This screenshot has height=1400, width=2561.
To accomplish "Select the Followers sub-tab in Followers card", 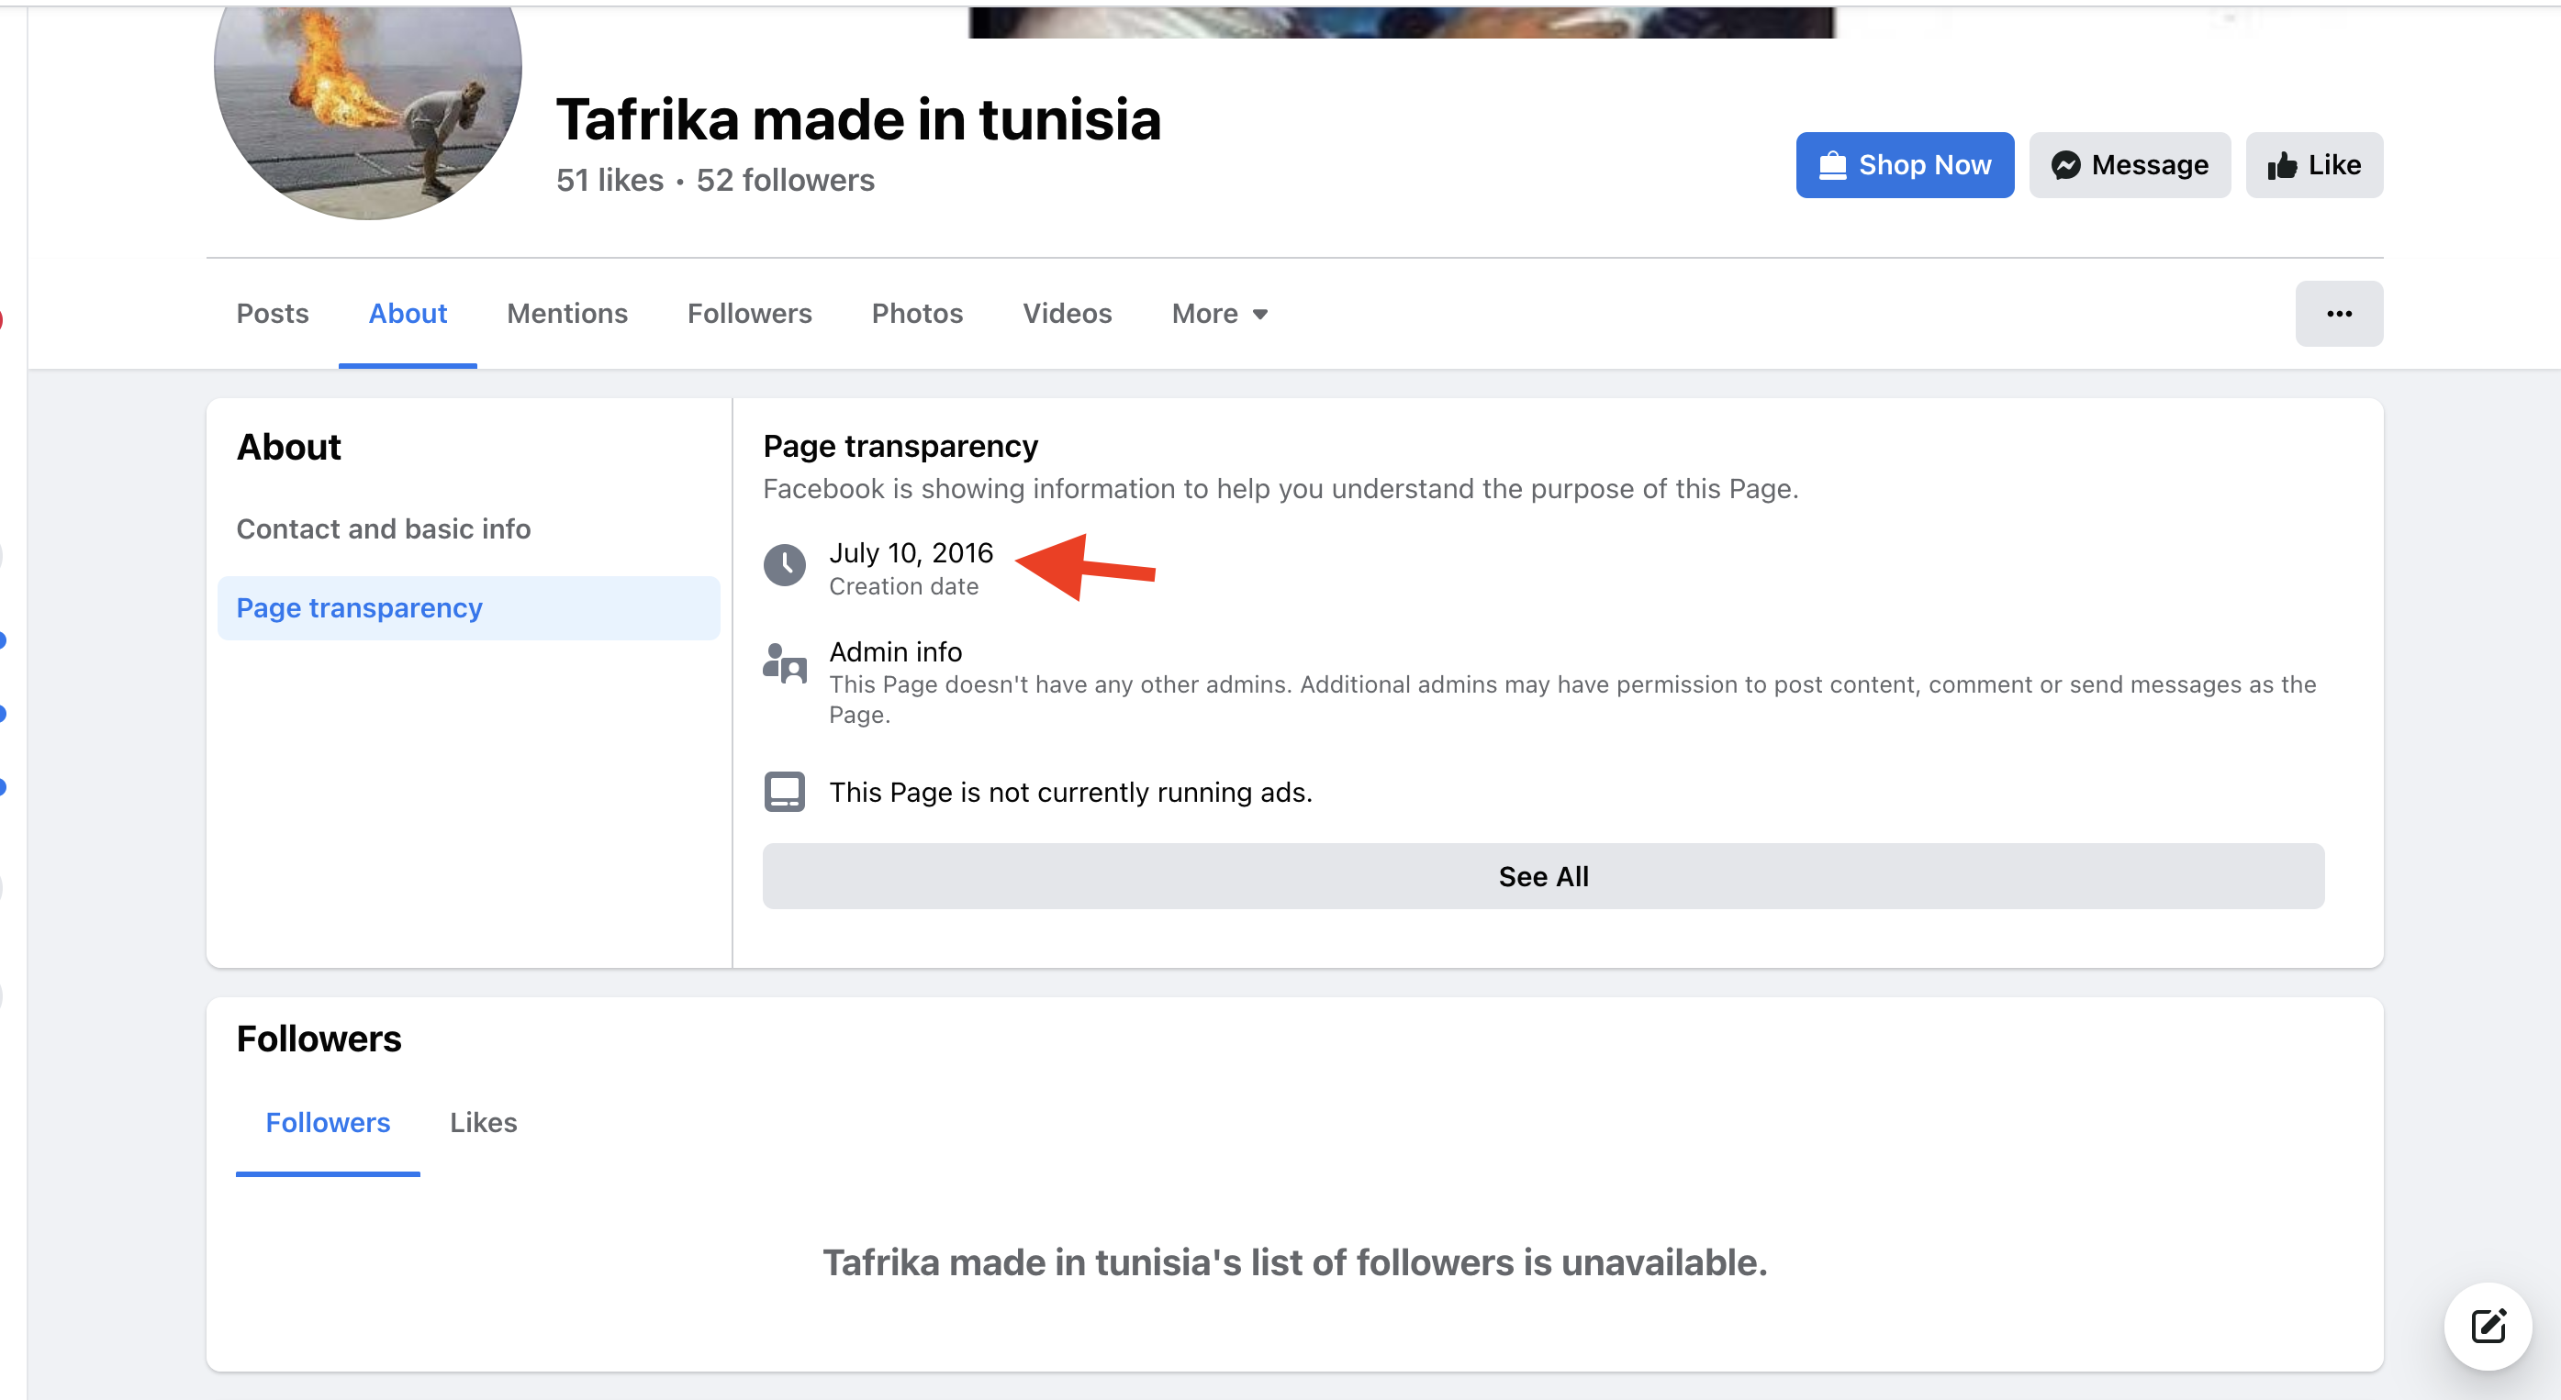I will tap(328, 1123).
